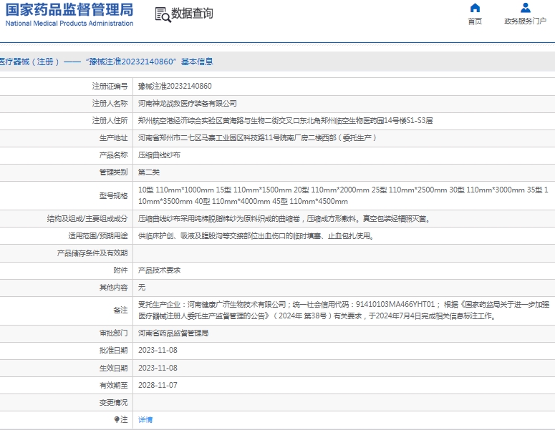Click the 数据查询 heading text
The height and width of the screenshot is (435, 555).
(x=192, y=14)
